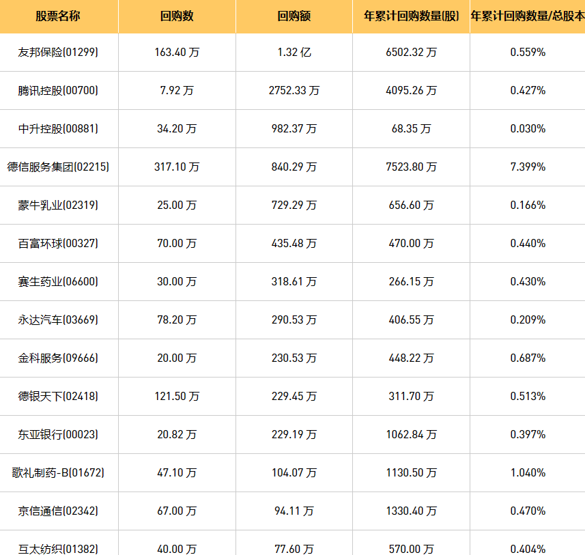Select stock 互太纺织(01382)
The width and height of the screenshot is (585, 555).
[x=58, y=549]
